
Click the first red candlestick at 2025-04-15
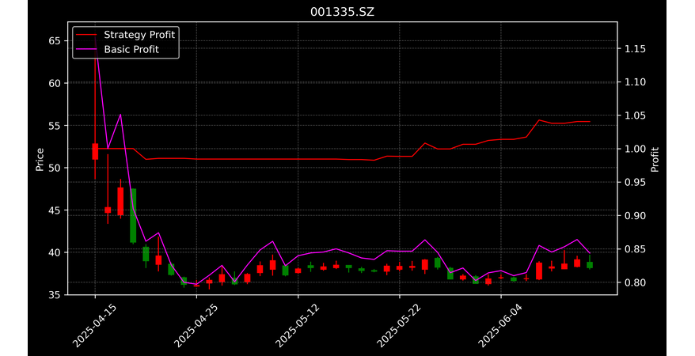(95, 151)
